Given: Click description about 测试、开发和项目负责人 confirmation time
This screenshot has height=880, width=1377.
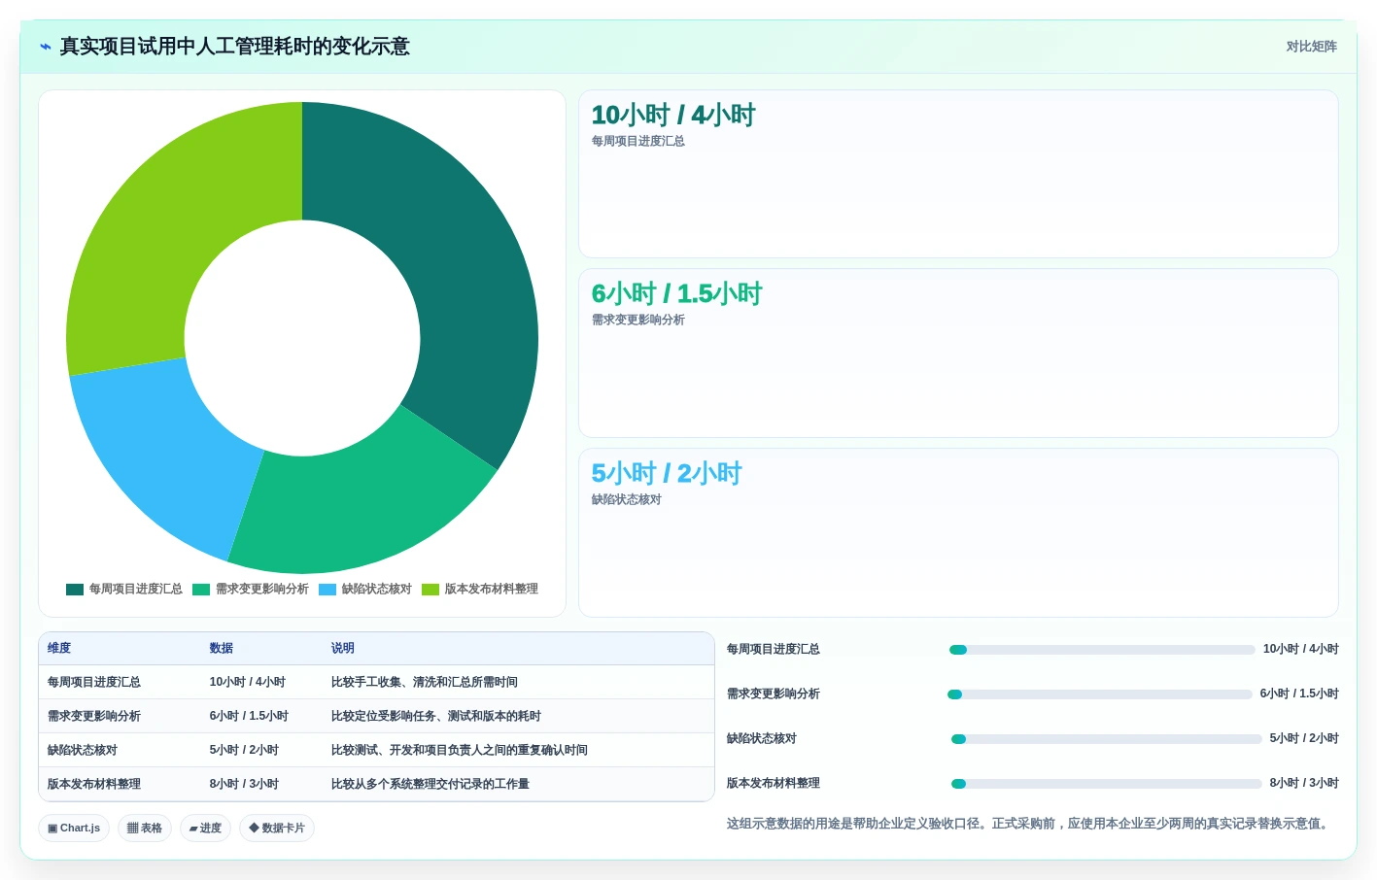Looking at the screenshot, I should click(460, 751).
